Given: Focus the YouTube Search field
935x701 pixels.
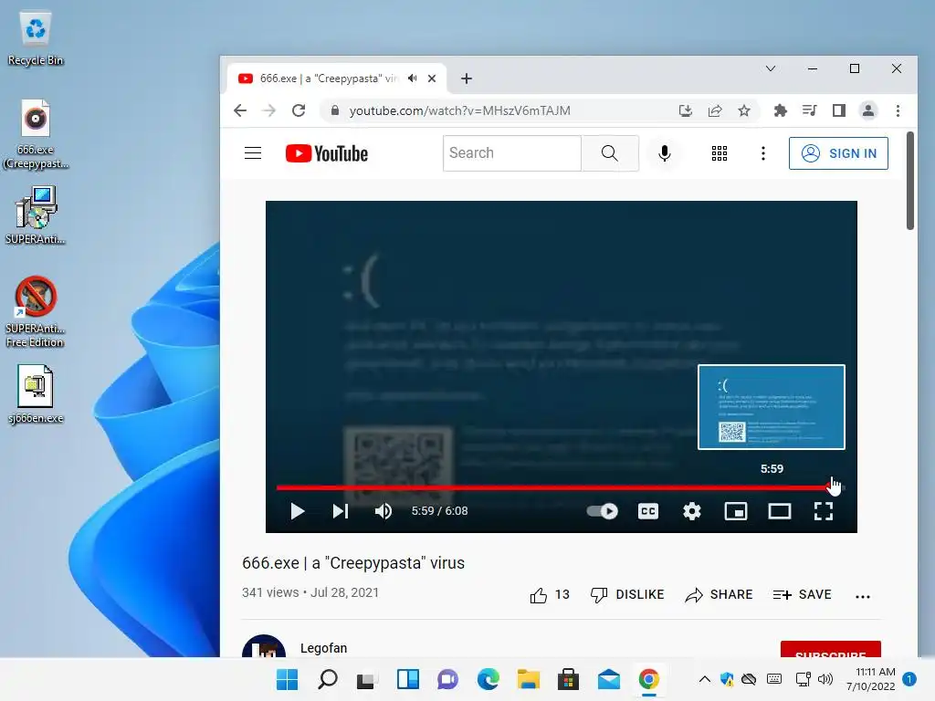Looking at the screenshot, I should coord(511,153).
